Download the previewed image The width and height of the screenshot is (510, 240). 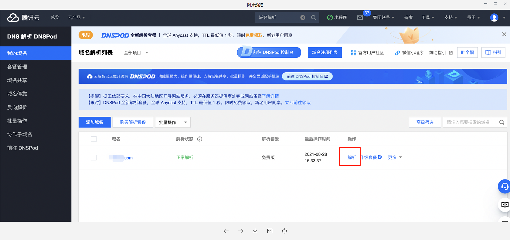[255, 231]
